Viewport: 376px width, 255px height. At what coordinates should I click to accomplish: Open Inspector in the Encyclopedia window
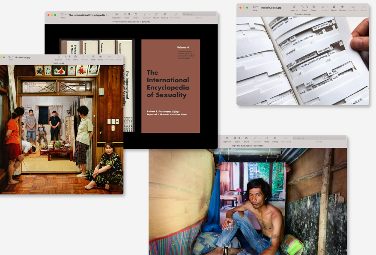click(x=116, y=15)
